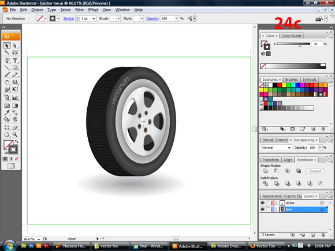The height and width of the screenshot is (251, 335).
Task: Hide the tire layer eye icon
Action: pyautogui.click(x=263, y=209)
